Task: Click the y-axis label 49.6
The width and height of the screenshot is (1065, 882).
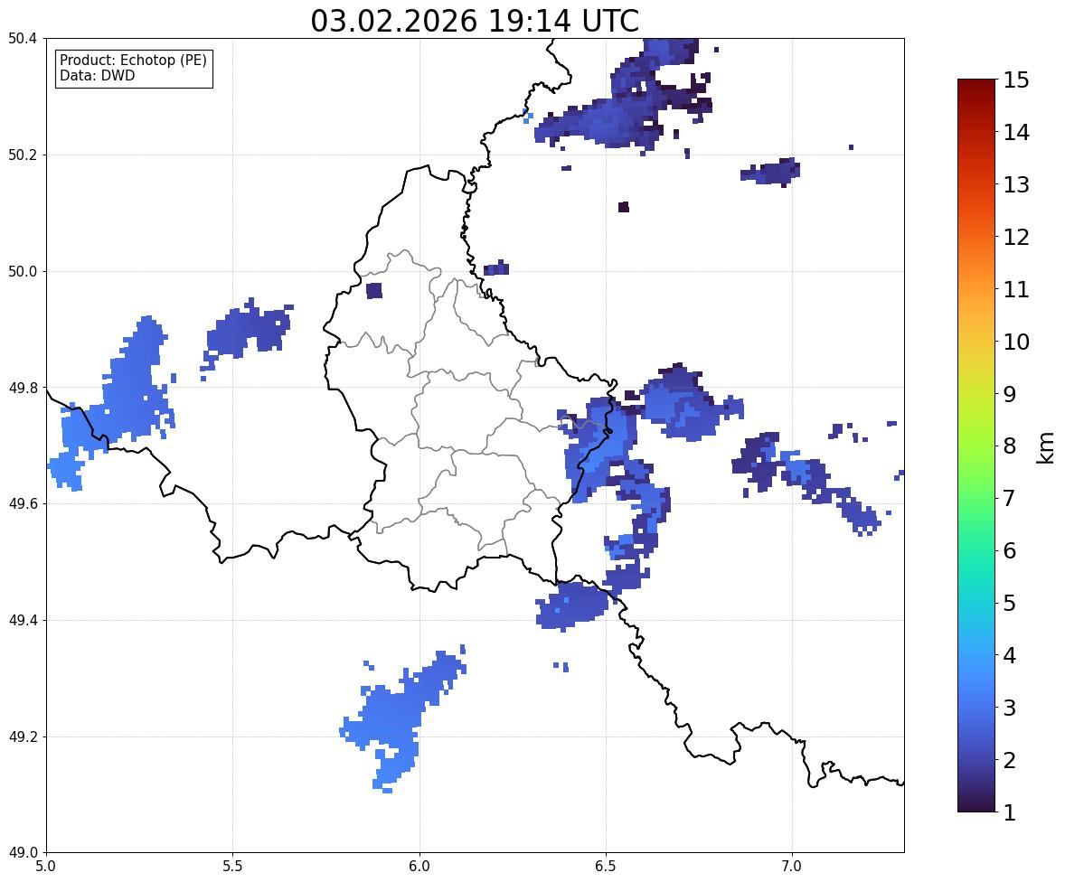Action: 23,503
